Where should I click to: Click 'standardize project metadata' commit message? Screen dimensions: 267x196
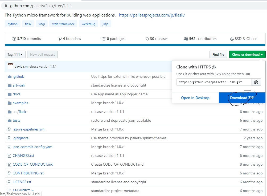tap(115, 191)
